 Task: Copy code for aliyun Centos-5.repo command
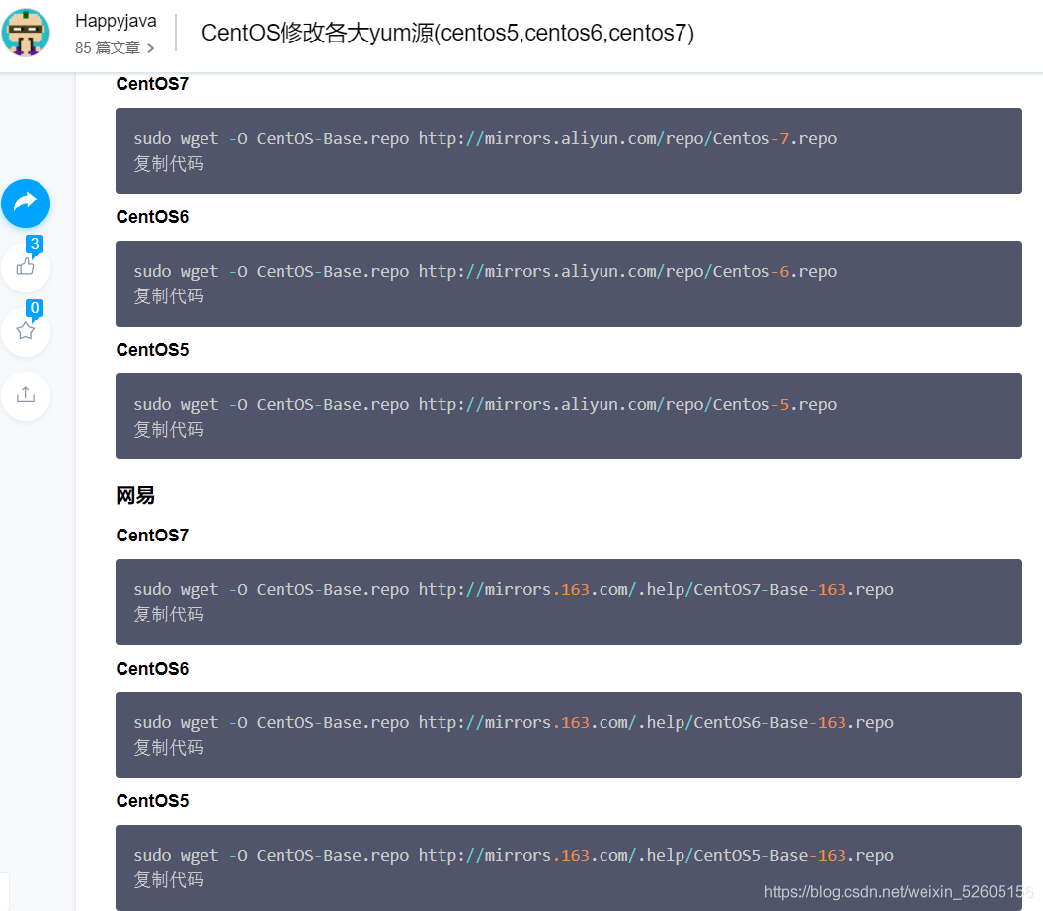169,429
